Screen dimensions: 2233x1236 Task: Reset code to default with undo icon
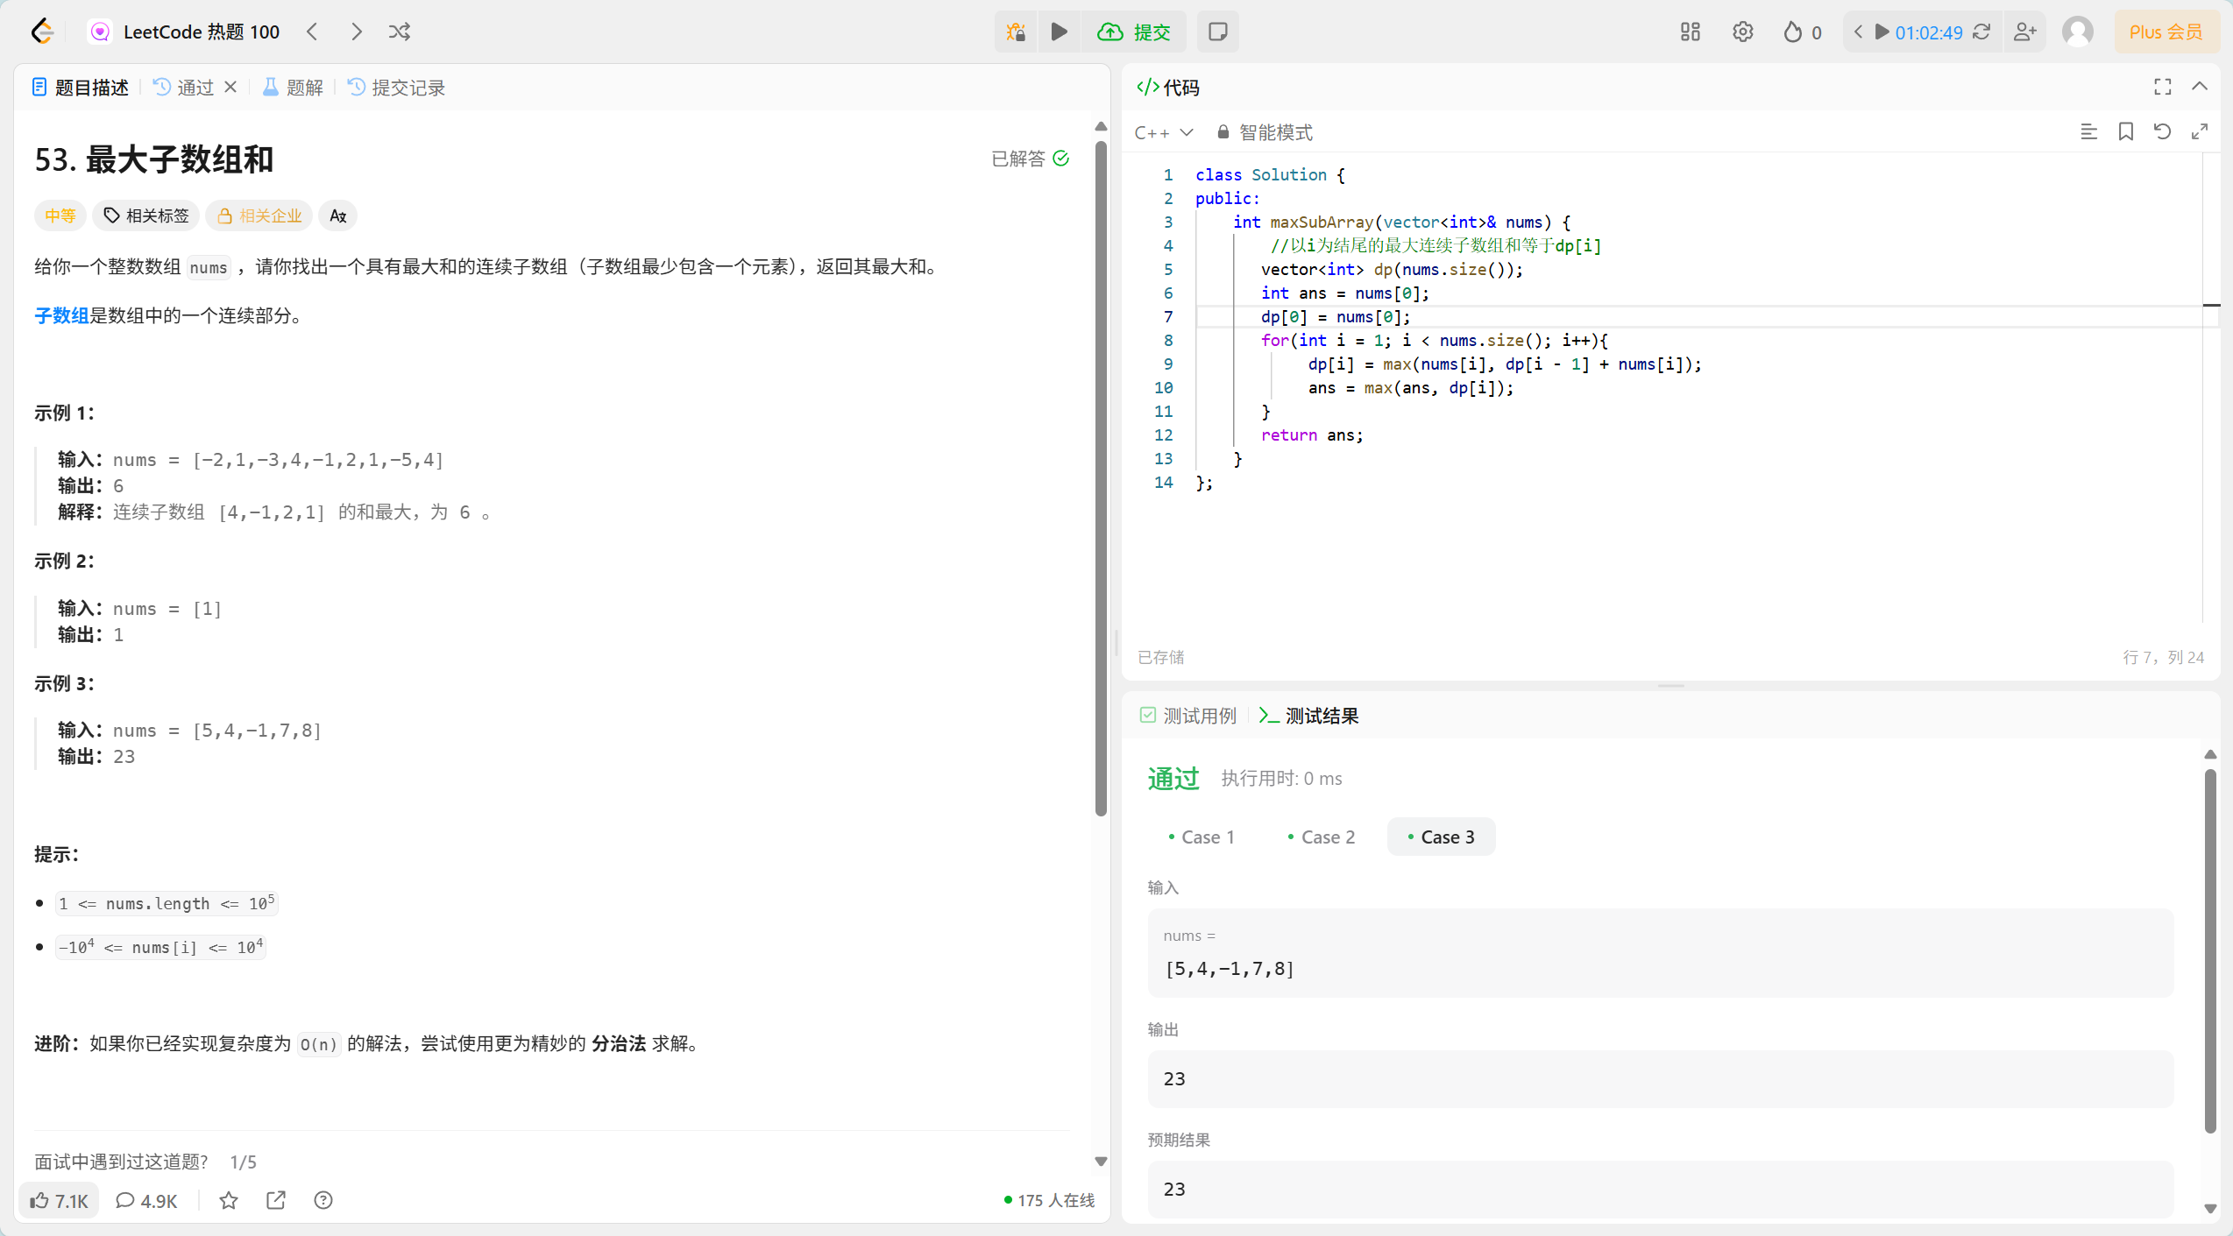tap(2162, 132)
